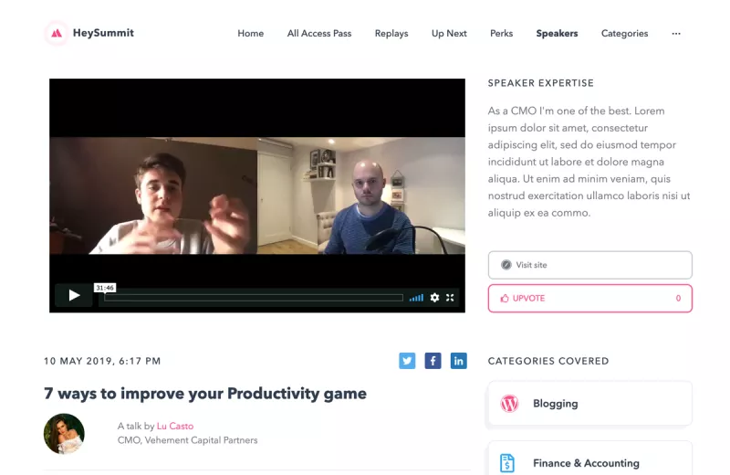Image resolution: width=730 pixels, height=475 pixels.
Task: View the Perks page
Action: (501, 34)
